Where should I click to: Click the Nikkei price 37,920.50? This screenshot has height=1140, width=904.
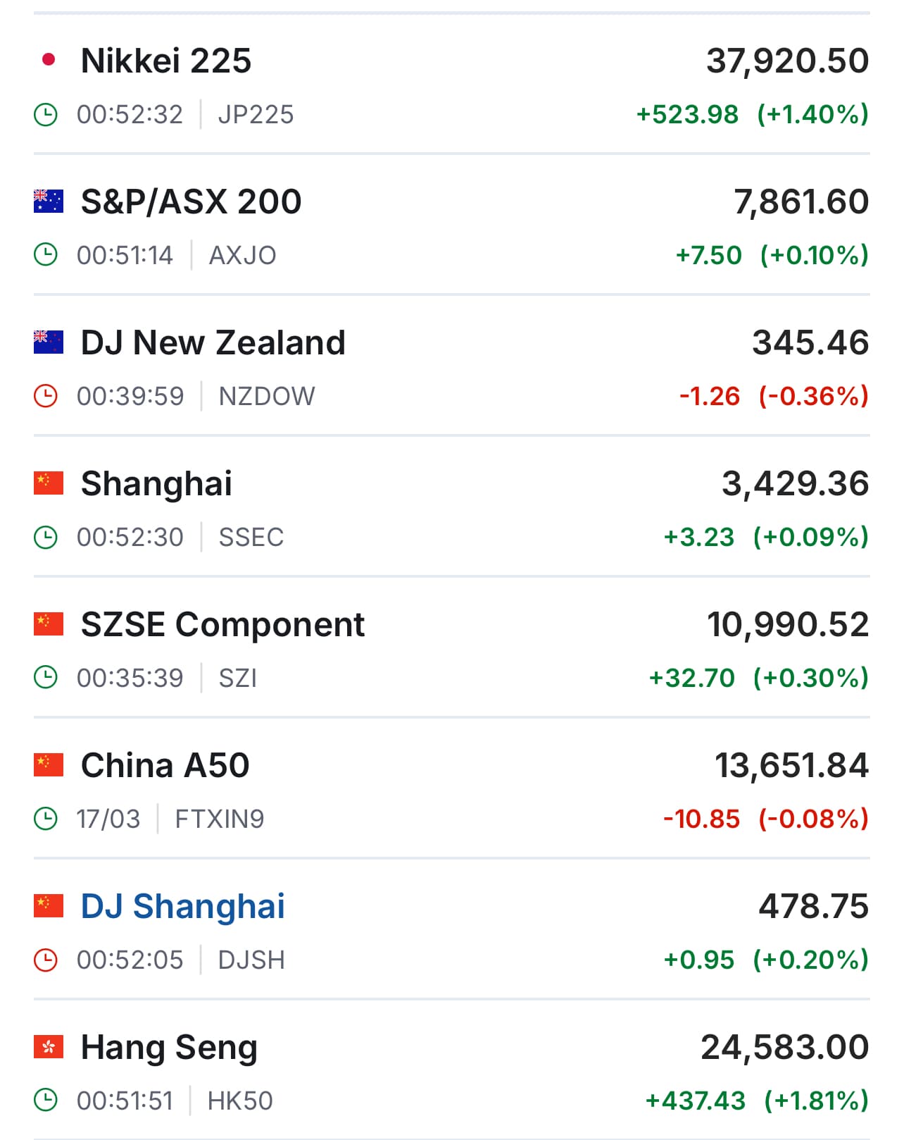point(788,61)
